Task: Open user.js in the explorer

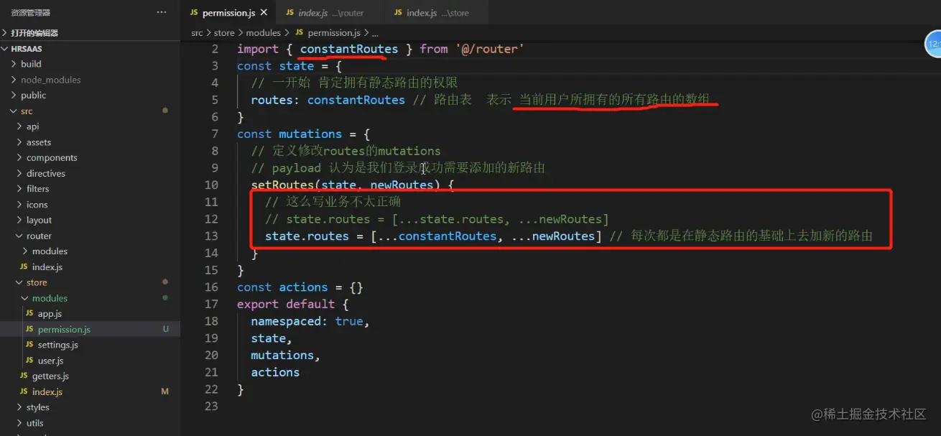Action: click(x=90, y=361)
